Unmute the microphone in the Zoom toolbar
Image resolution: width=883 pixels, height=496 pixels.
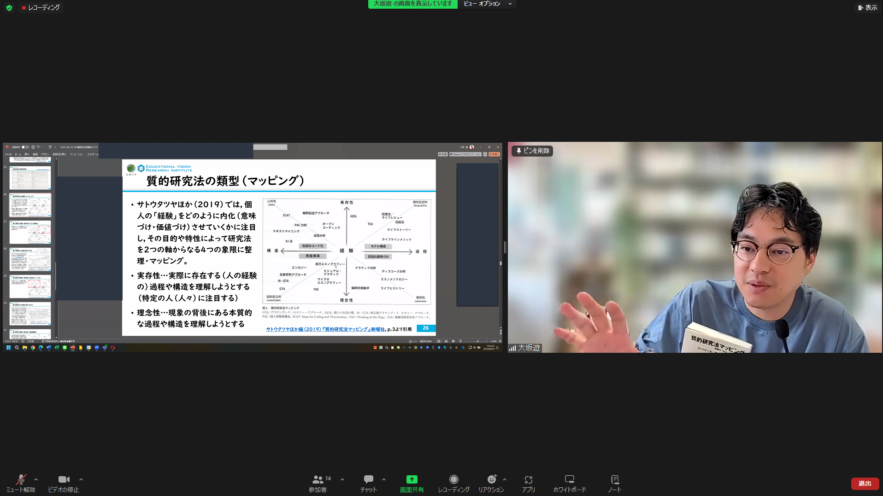tap(21, 483)
